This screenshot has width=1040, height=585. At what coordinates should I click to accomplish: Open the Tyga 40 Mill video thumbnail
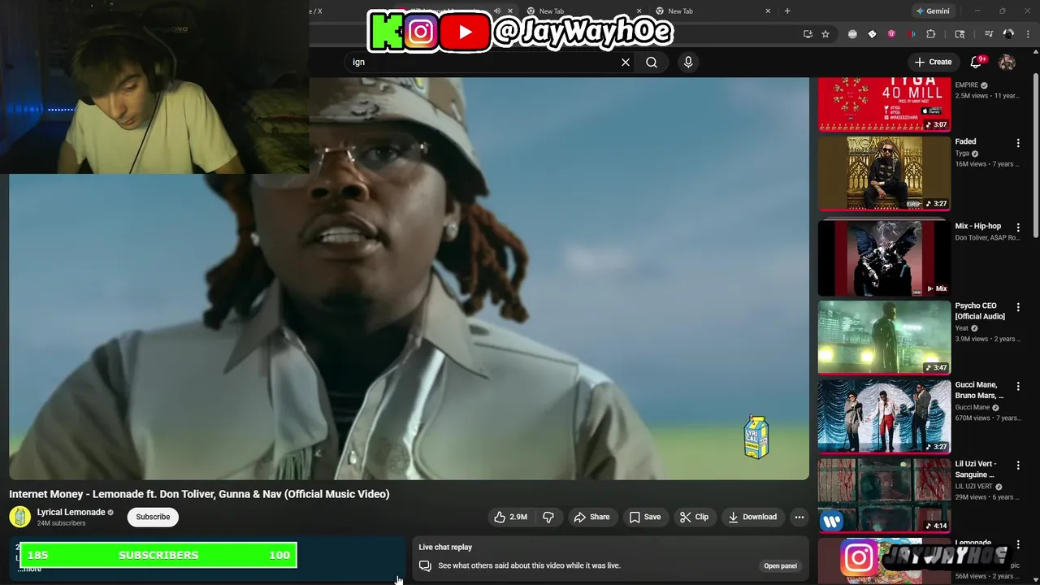click(884, 104)
